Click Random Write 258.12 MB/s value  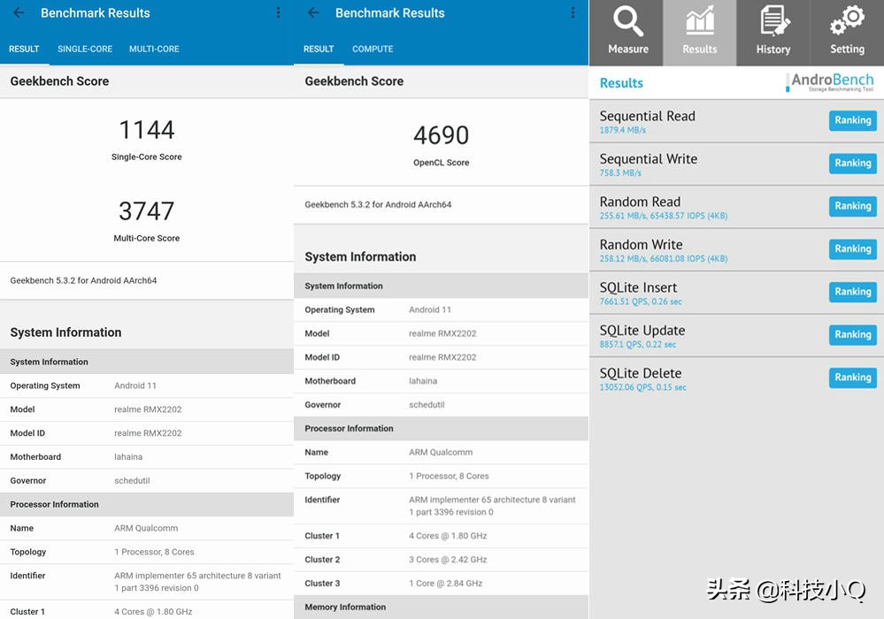(663, 258)
